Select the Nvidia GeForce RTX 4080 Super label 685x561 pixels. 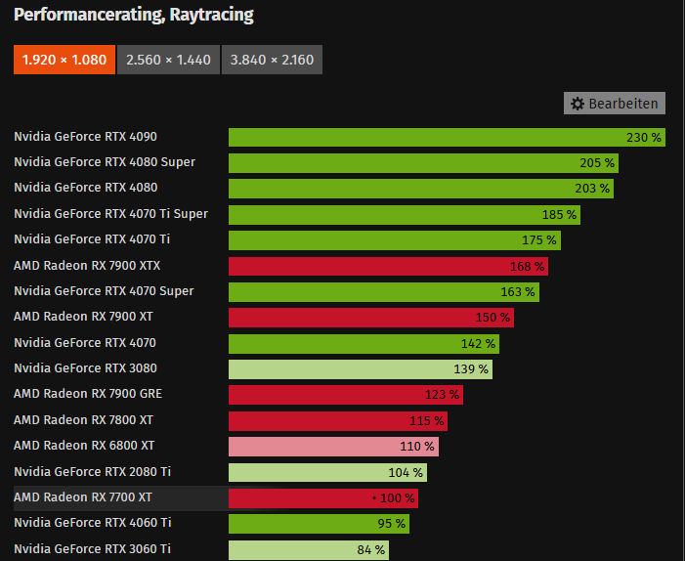pos(105,162)
